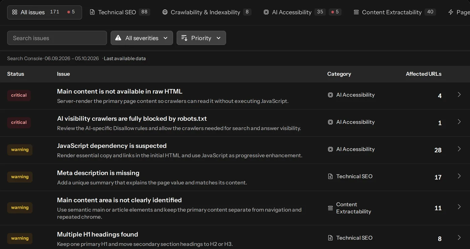470x249 pixels.
Task: Click the category icon in Multiple H1 headings row
Action: [x=330, y=238]
